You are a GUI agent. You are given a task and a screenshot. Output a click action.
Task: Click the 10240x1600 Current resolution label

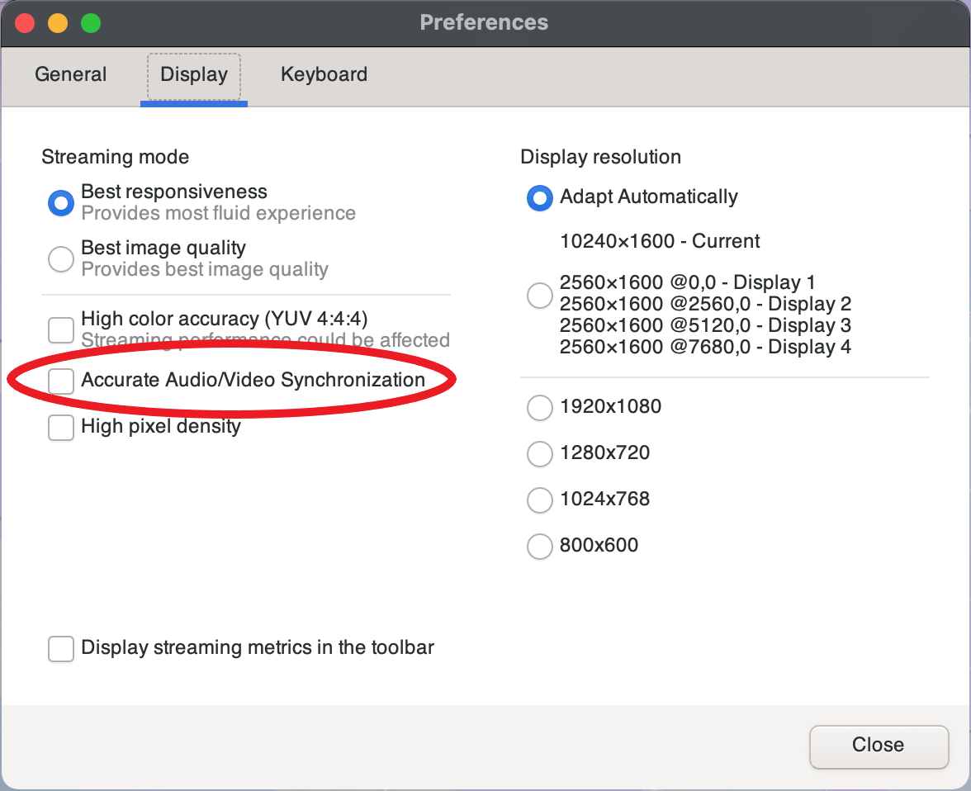point(659,240)
